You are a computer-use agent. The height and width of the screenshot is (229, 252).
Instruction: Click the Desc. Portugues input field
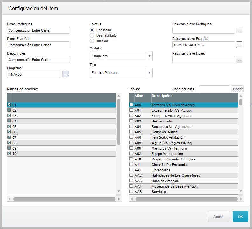coord(38,30)
